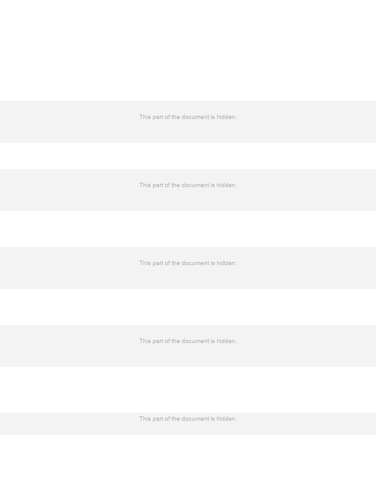Click the third hidden-document notice text
The width and height of the screenshot is (376, 486).
188,263
